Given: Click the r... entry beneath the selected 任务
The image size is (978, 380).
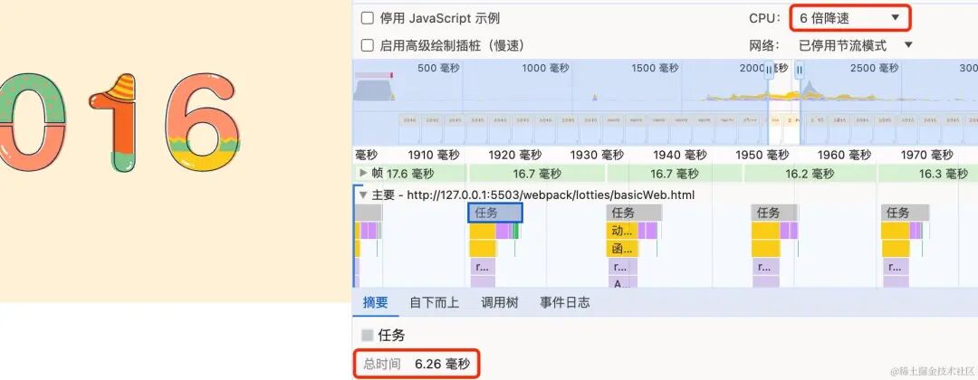Looking at the screenshot, I should tap(483, 267).
